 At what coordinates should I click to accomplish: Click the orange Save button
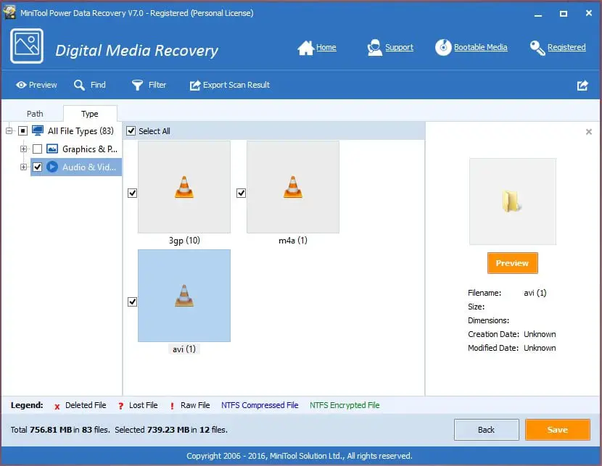pos(558,430)
